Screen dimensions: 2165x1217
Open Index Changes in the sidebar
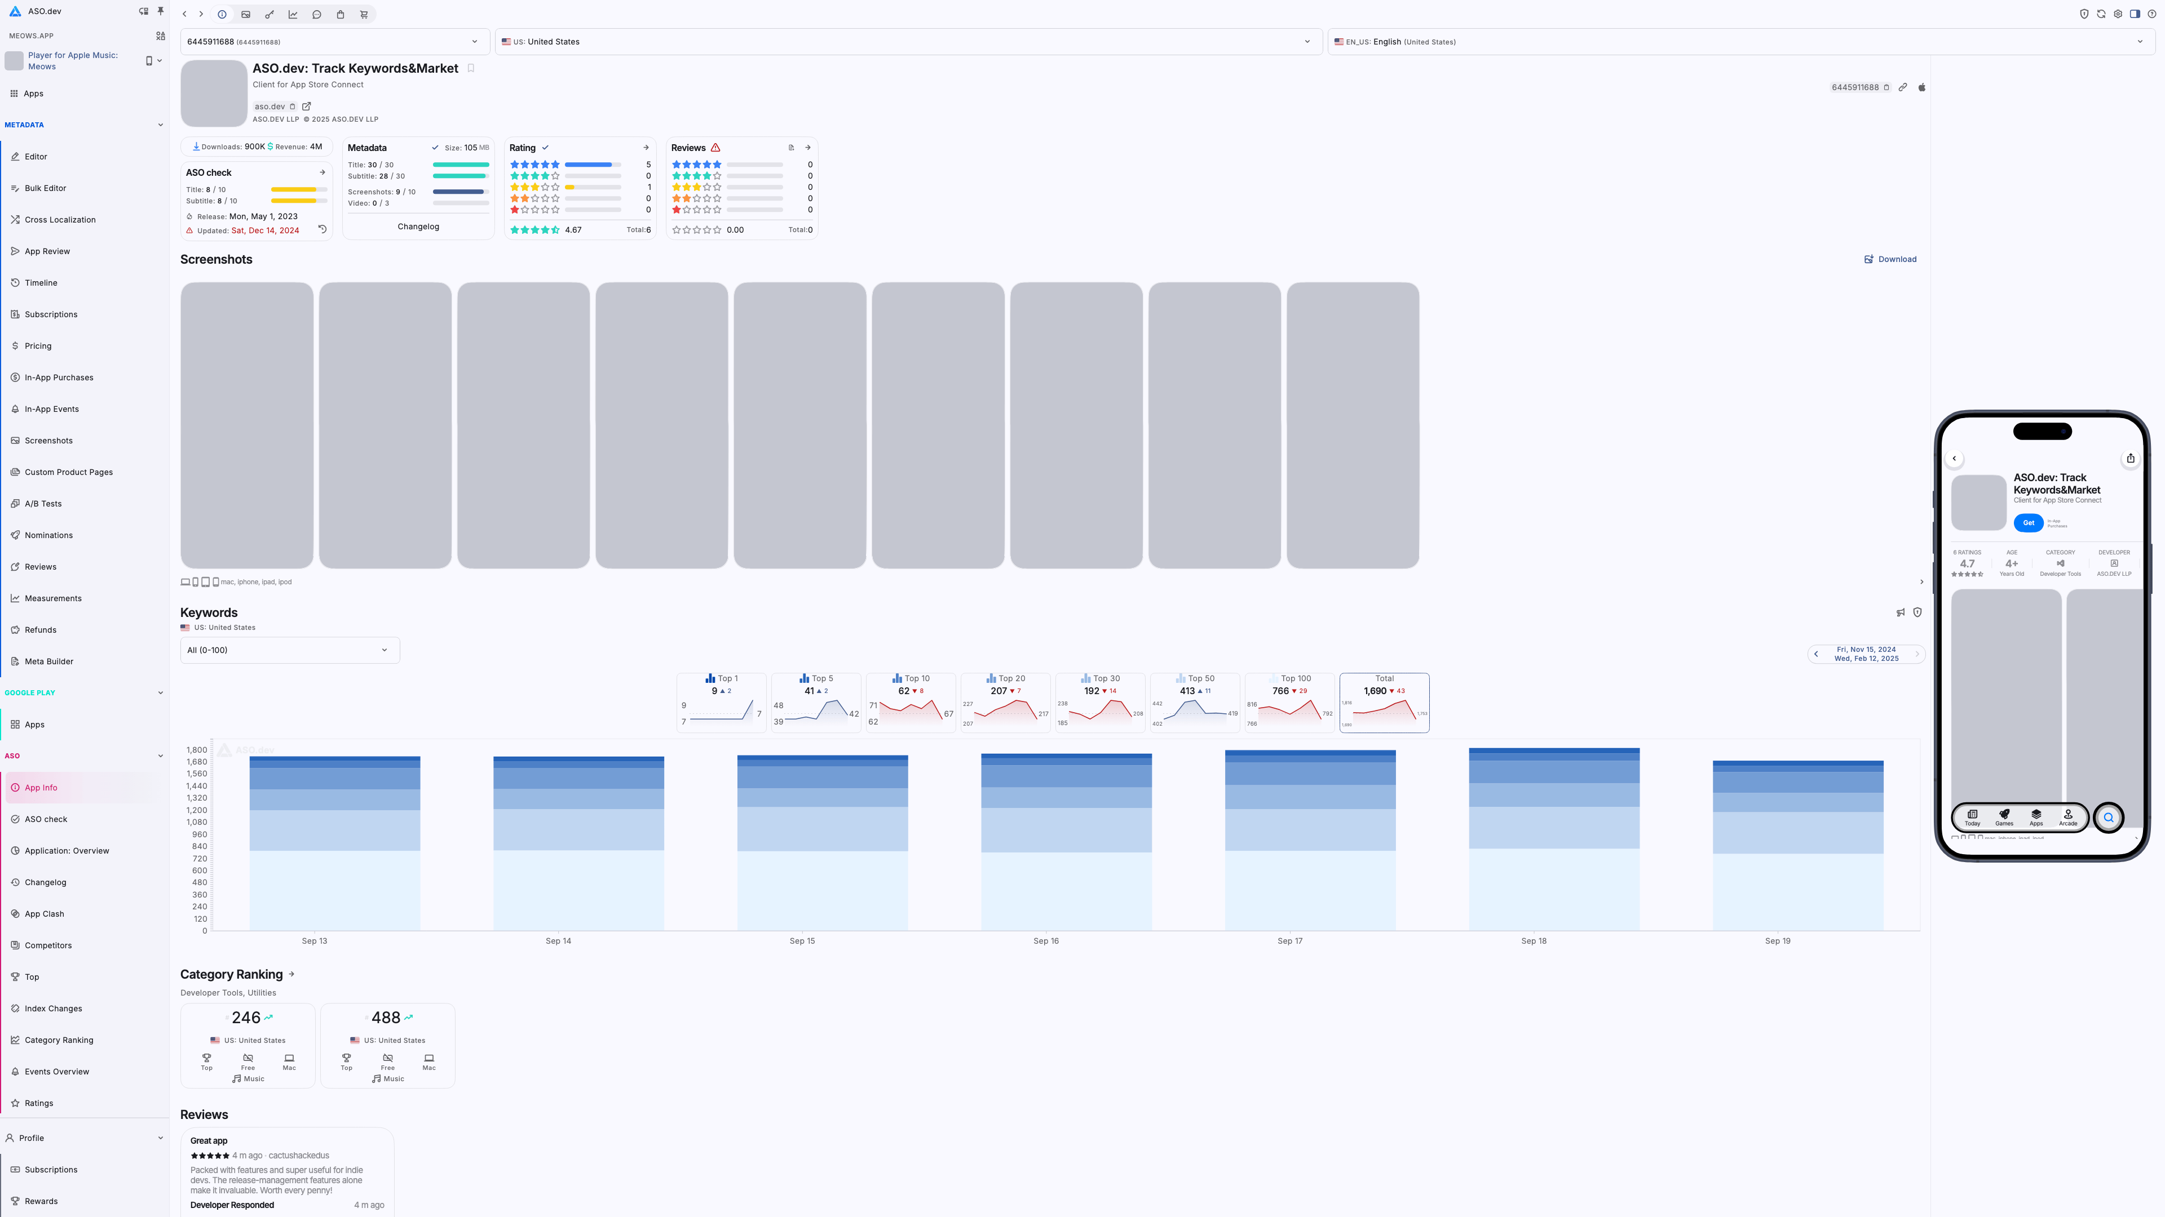tap(84, 1009)
